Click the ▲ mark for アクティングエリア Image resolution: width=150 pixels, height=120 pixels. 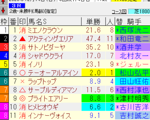(23, 39)
